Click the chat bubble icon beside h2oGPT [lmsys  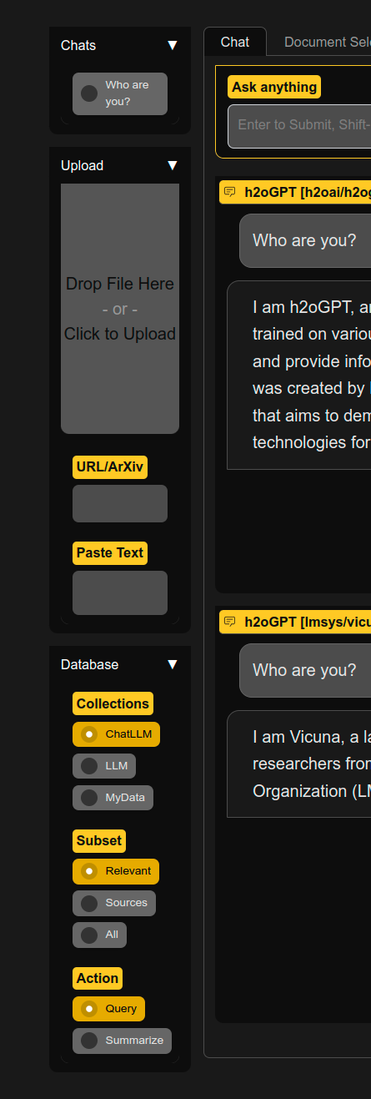[x=230, y=622]
